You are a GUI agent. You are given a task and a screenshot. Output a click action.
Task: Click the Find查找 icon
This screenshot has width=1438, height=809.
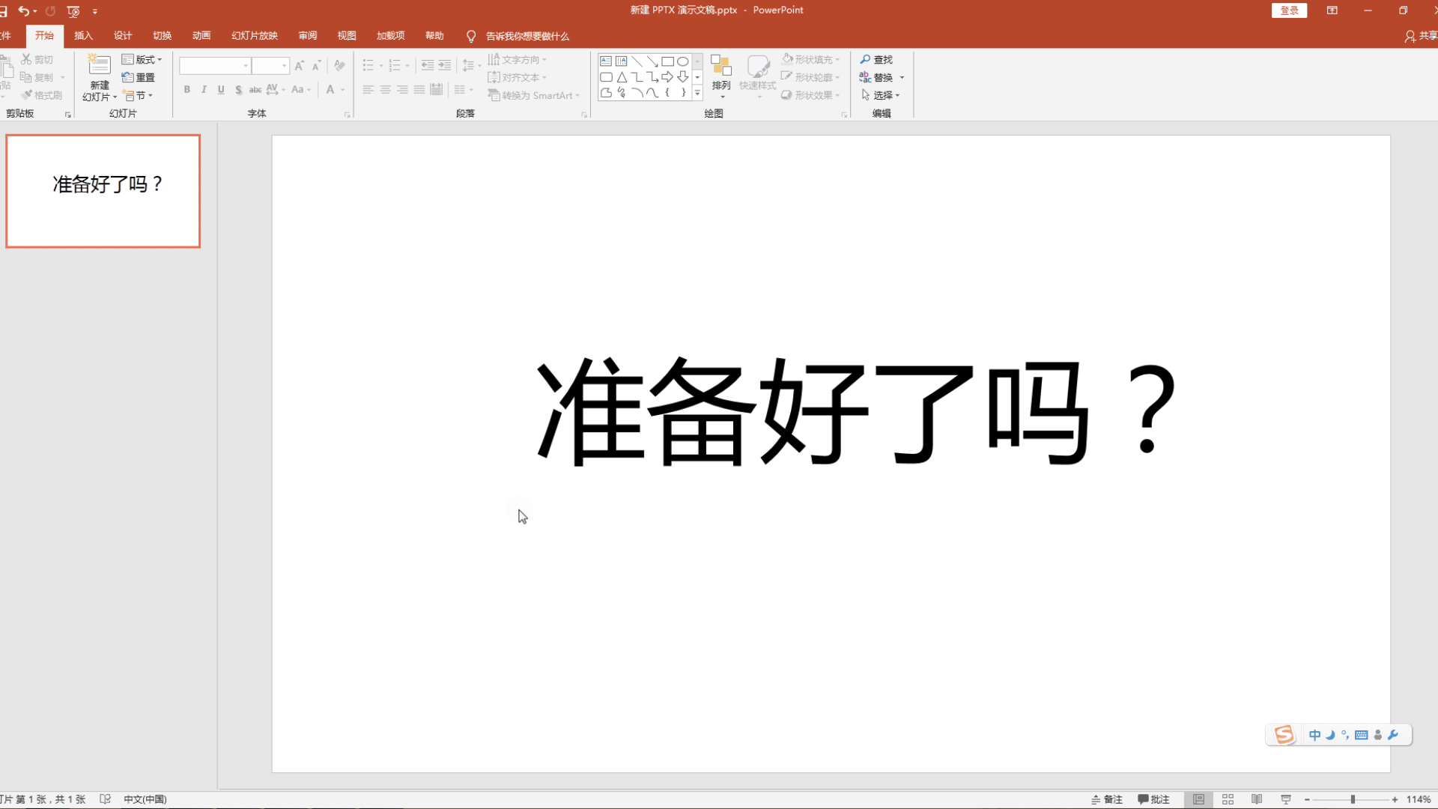point(864,59)
